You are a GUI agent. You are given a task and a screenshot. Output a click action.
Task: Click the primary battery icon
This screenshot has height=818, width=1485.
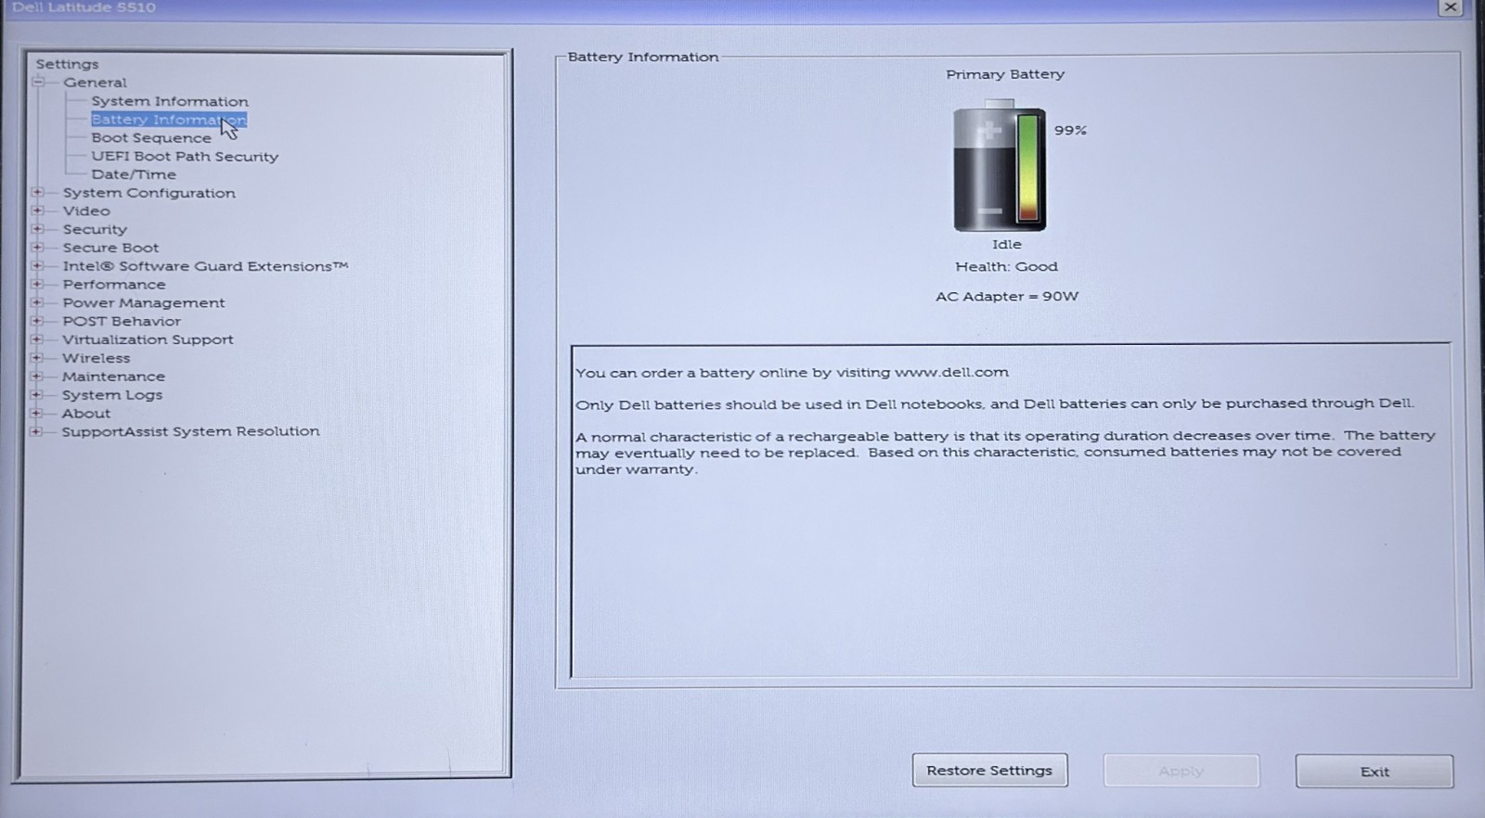pyautogui.click(x=1000, y=165)
